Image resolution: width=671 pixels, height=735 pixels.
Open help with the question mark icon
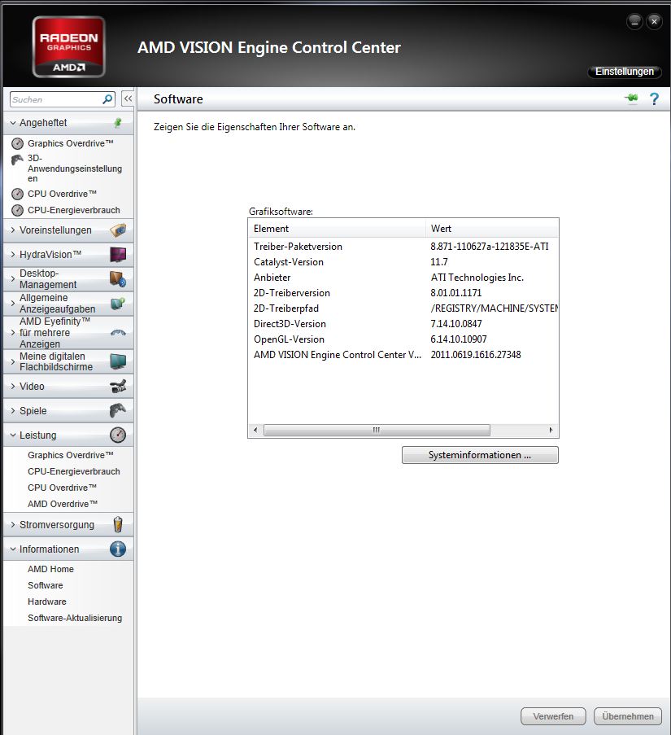pyautogui.click(x=654, y=99)
